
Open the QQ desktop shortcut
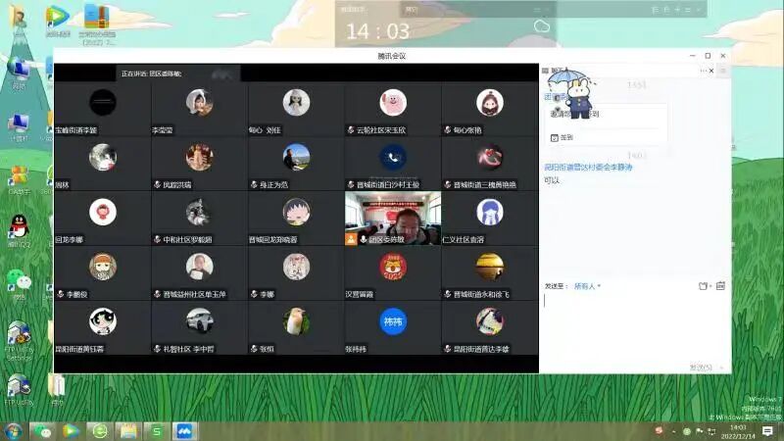pos(19,231)
